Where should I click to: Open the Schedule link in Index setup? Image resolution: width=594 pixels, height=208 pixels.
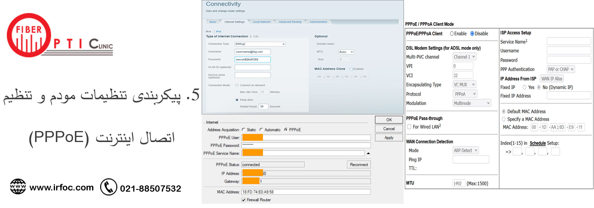point(538,143)
